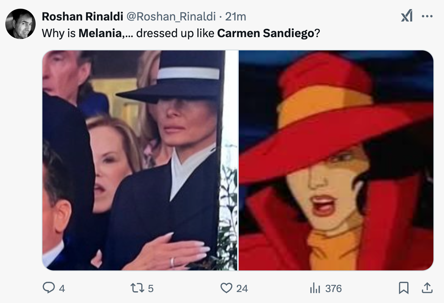Open Grok analysis for this post
444x303 pixels.
coord(407,16)
